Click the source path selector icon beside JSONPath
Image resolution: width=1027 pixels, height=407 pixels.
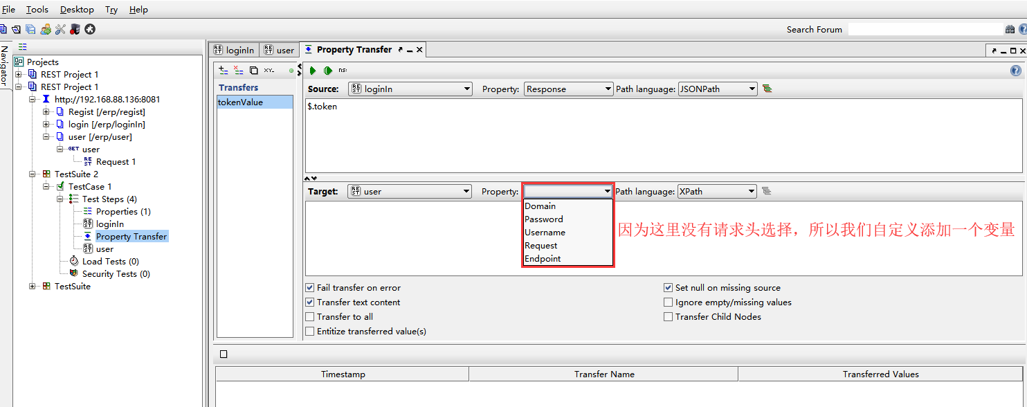(x=767, y=89)
